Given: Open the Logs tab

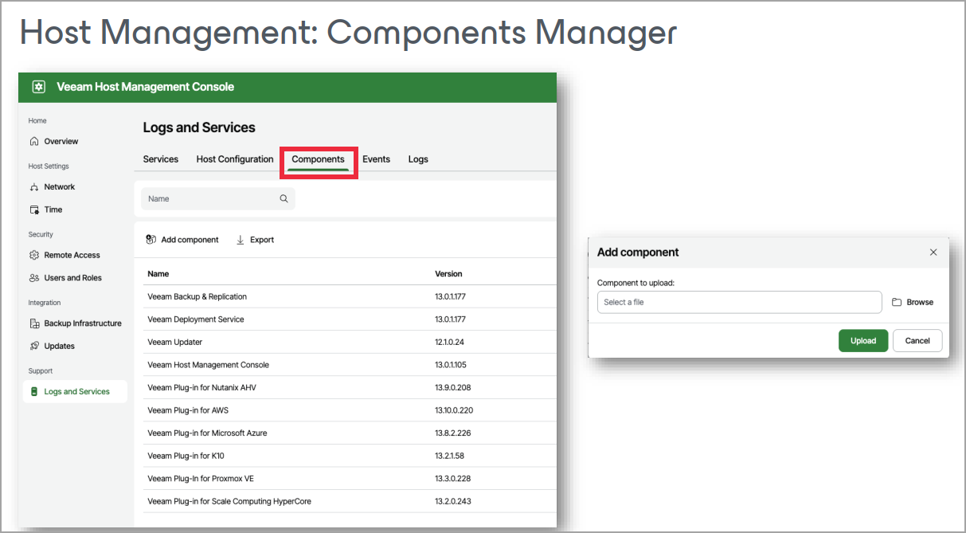Looking at the screenshot, I should click(418, 159).
